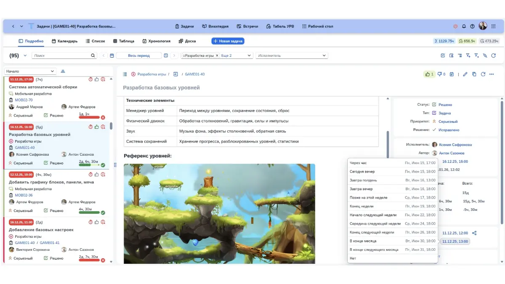Screen dimensions: 505x284
Task: Click the Новая задача button
Action: click(228, 41)
